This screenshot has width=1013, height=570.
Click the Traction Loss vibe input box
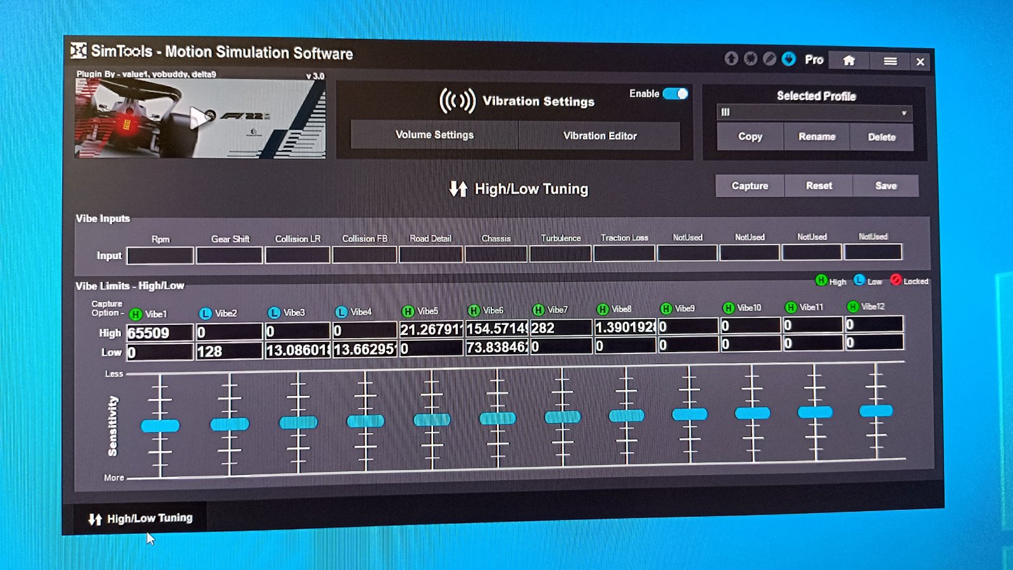pyautogui.click(x=624, y=253)
